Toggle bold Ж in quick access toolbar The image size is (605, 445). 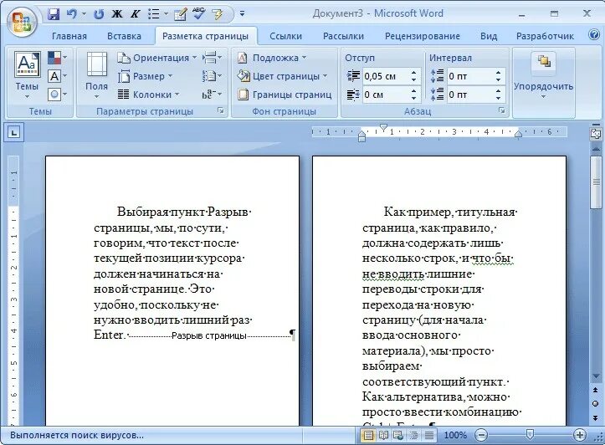coord(116,14)
